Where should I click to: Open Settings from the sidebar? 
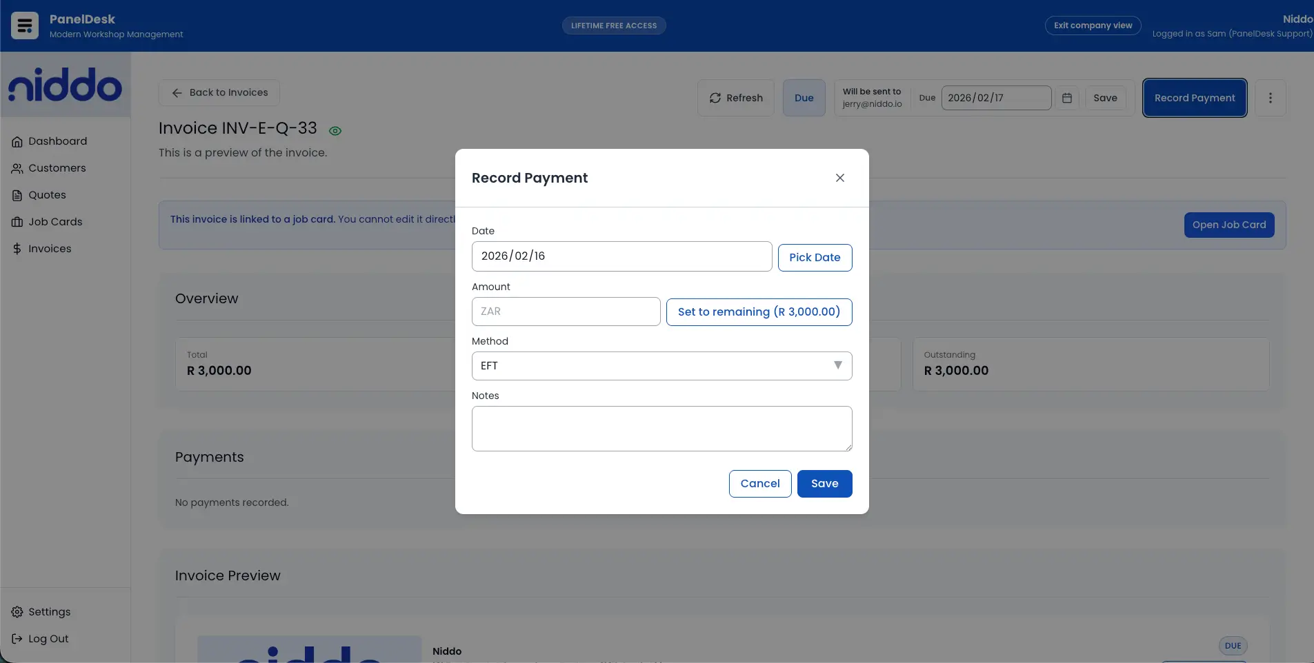tap(49, 611)
